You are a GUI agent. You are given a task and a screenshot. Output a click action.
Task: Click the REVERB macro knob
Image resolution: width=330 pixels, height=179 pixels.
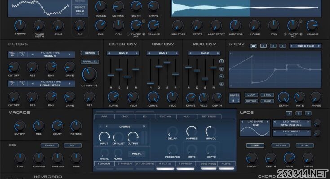76,126
